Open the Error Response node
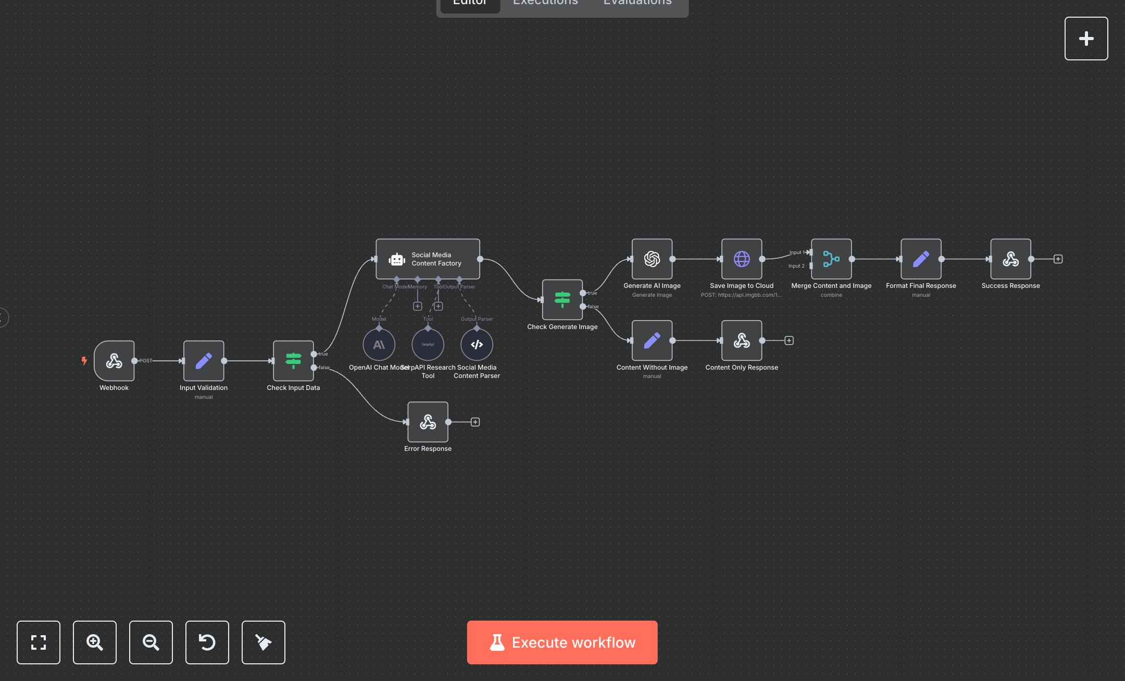Viewport: 1125px width, 681px height. [427, 422]
